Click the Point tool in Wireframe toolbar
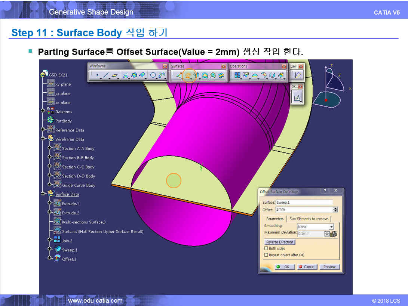 pyautogui.click(x=97, y=75)
